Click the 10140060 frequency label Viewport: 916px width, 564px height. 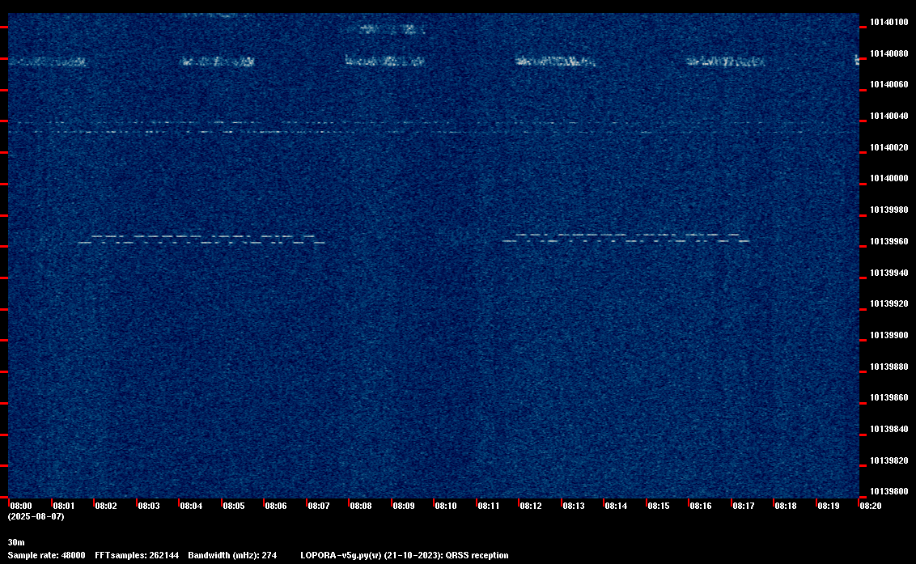tap(889, 85)
